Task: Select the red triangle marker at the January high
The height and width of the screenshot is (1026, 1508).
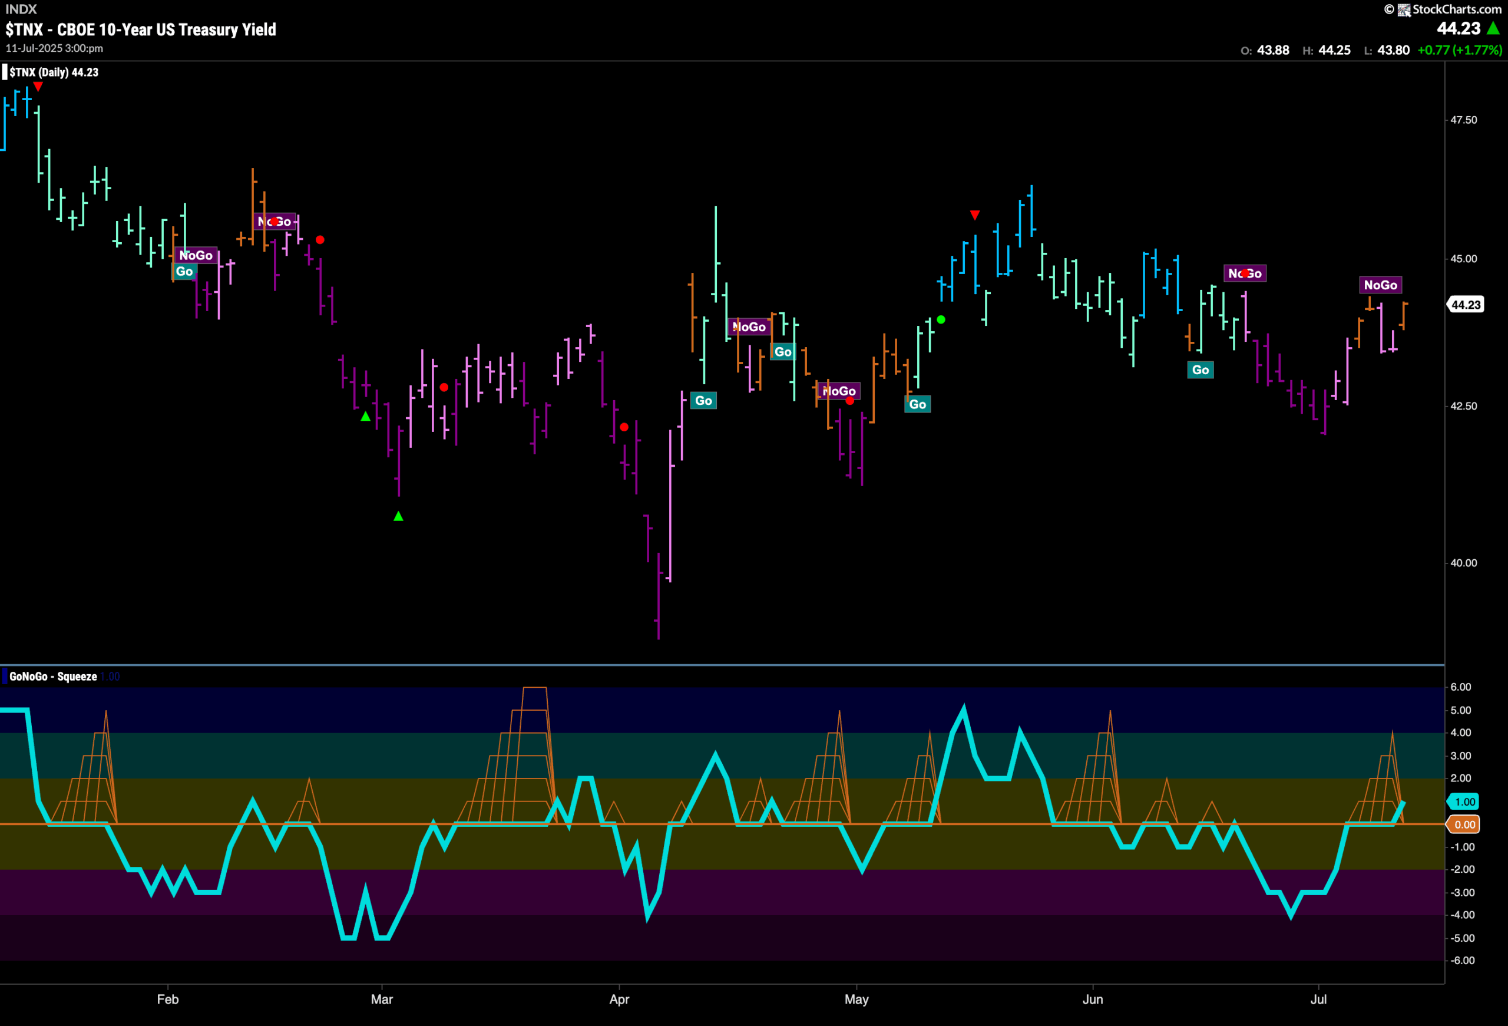Action: [38, 86]
